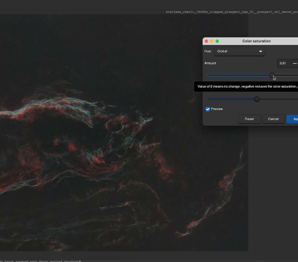Decrease Amount using the minus stepper
The width and height of the screenshot is (298, 262).
pyautogui.click(x=294, y=63)
